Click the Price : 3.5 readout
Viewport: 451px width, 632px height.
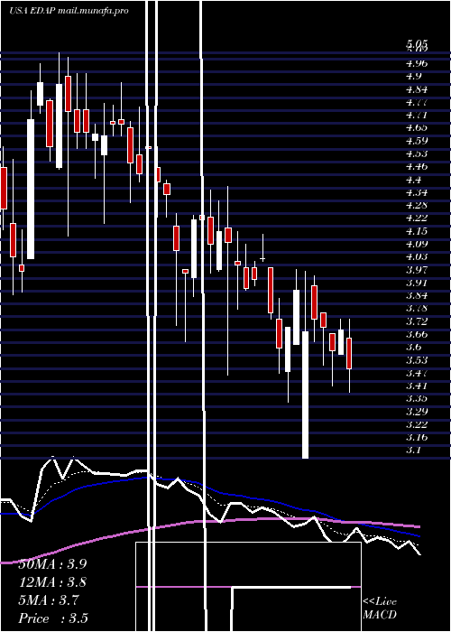(x=53, y=618)
